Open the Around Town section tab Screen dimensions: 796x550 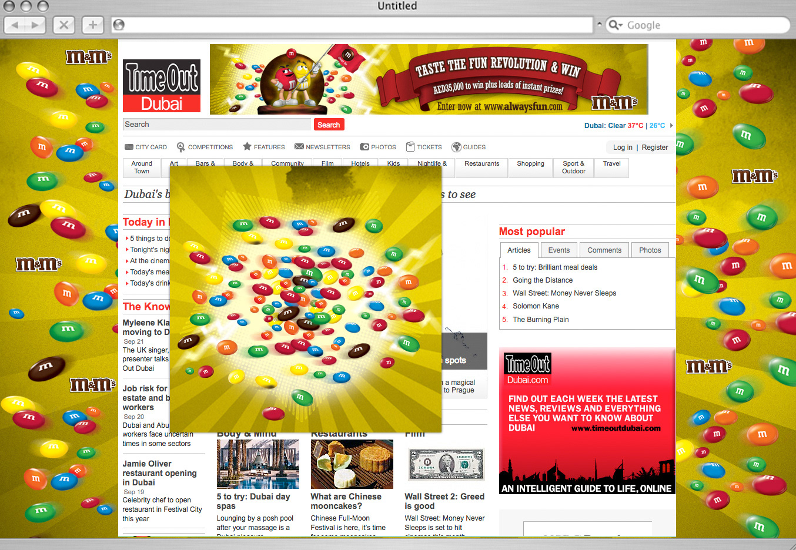[142, 167]
